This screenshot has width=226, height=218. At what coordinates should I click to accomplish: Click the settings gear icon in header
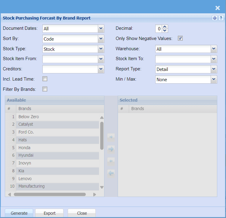tap(215, 18)
